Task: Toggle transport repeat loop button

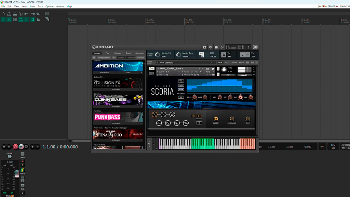Action: (26, 147)
